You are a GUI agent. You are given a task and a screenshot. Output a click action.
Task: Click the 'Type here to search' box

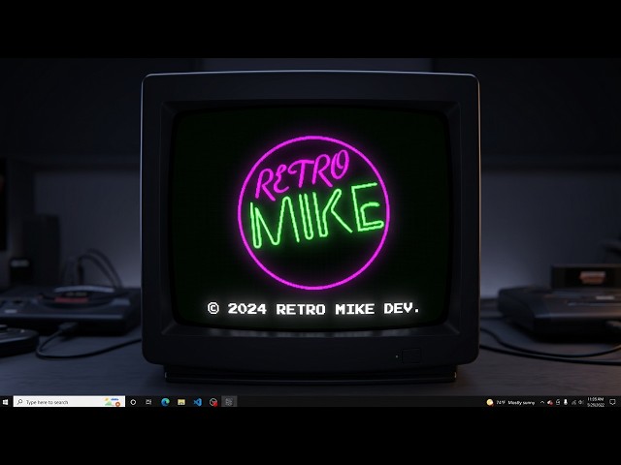(x=69, y=402)
